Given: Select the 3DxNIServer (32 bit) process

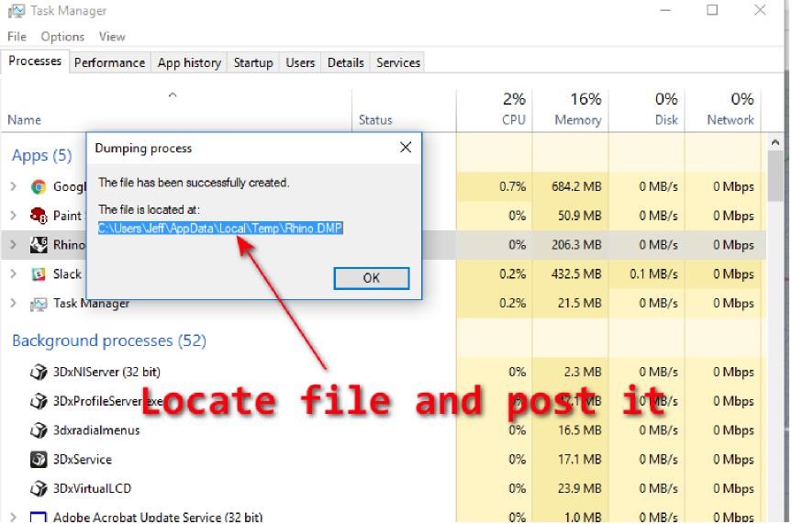Looking at the screenshot, I should click(106, 372).
